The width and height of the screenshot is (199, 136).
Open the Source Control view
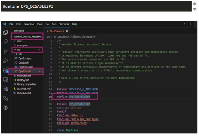tap(5, 51)
